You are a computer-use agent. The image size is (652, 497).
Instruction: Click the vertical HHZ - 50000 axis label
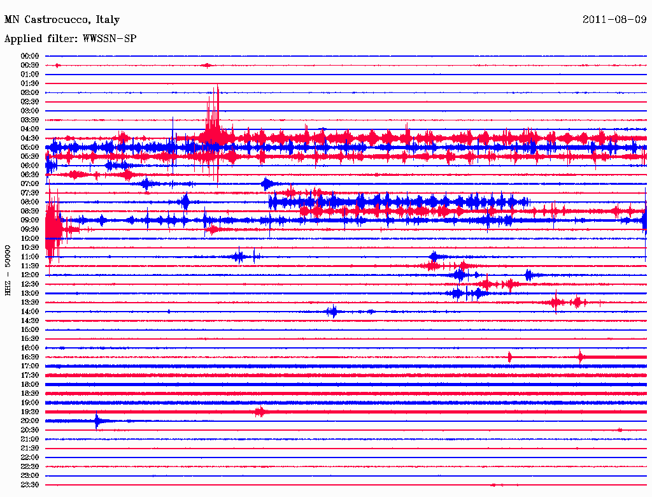pos(8,270)
